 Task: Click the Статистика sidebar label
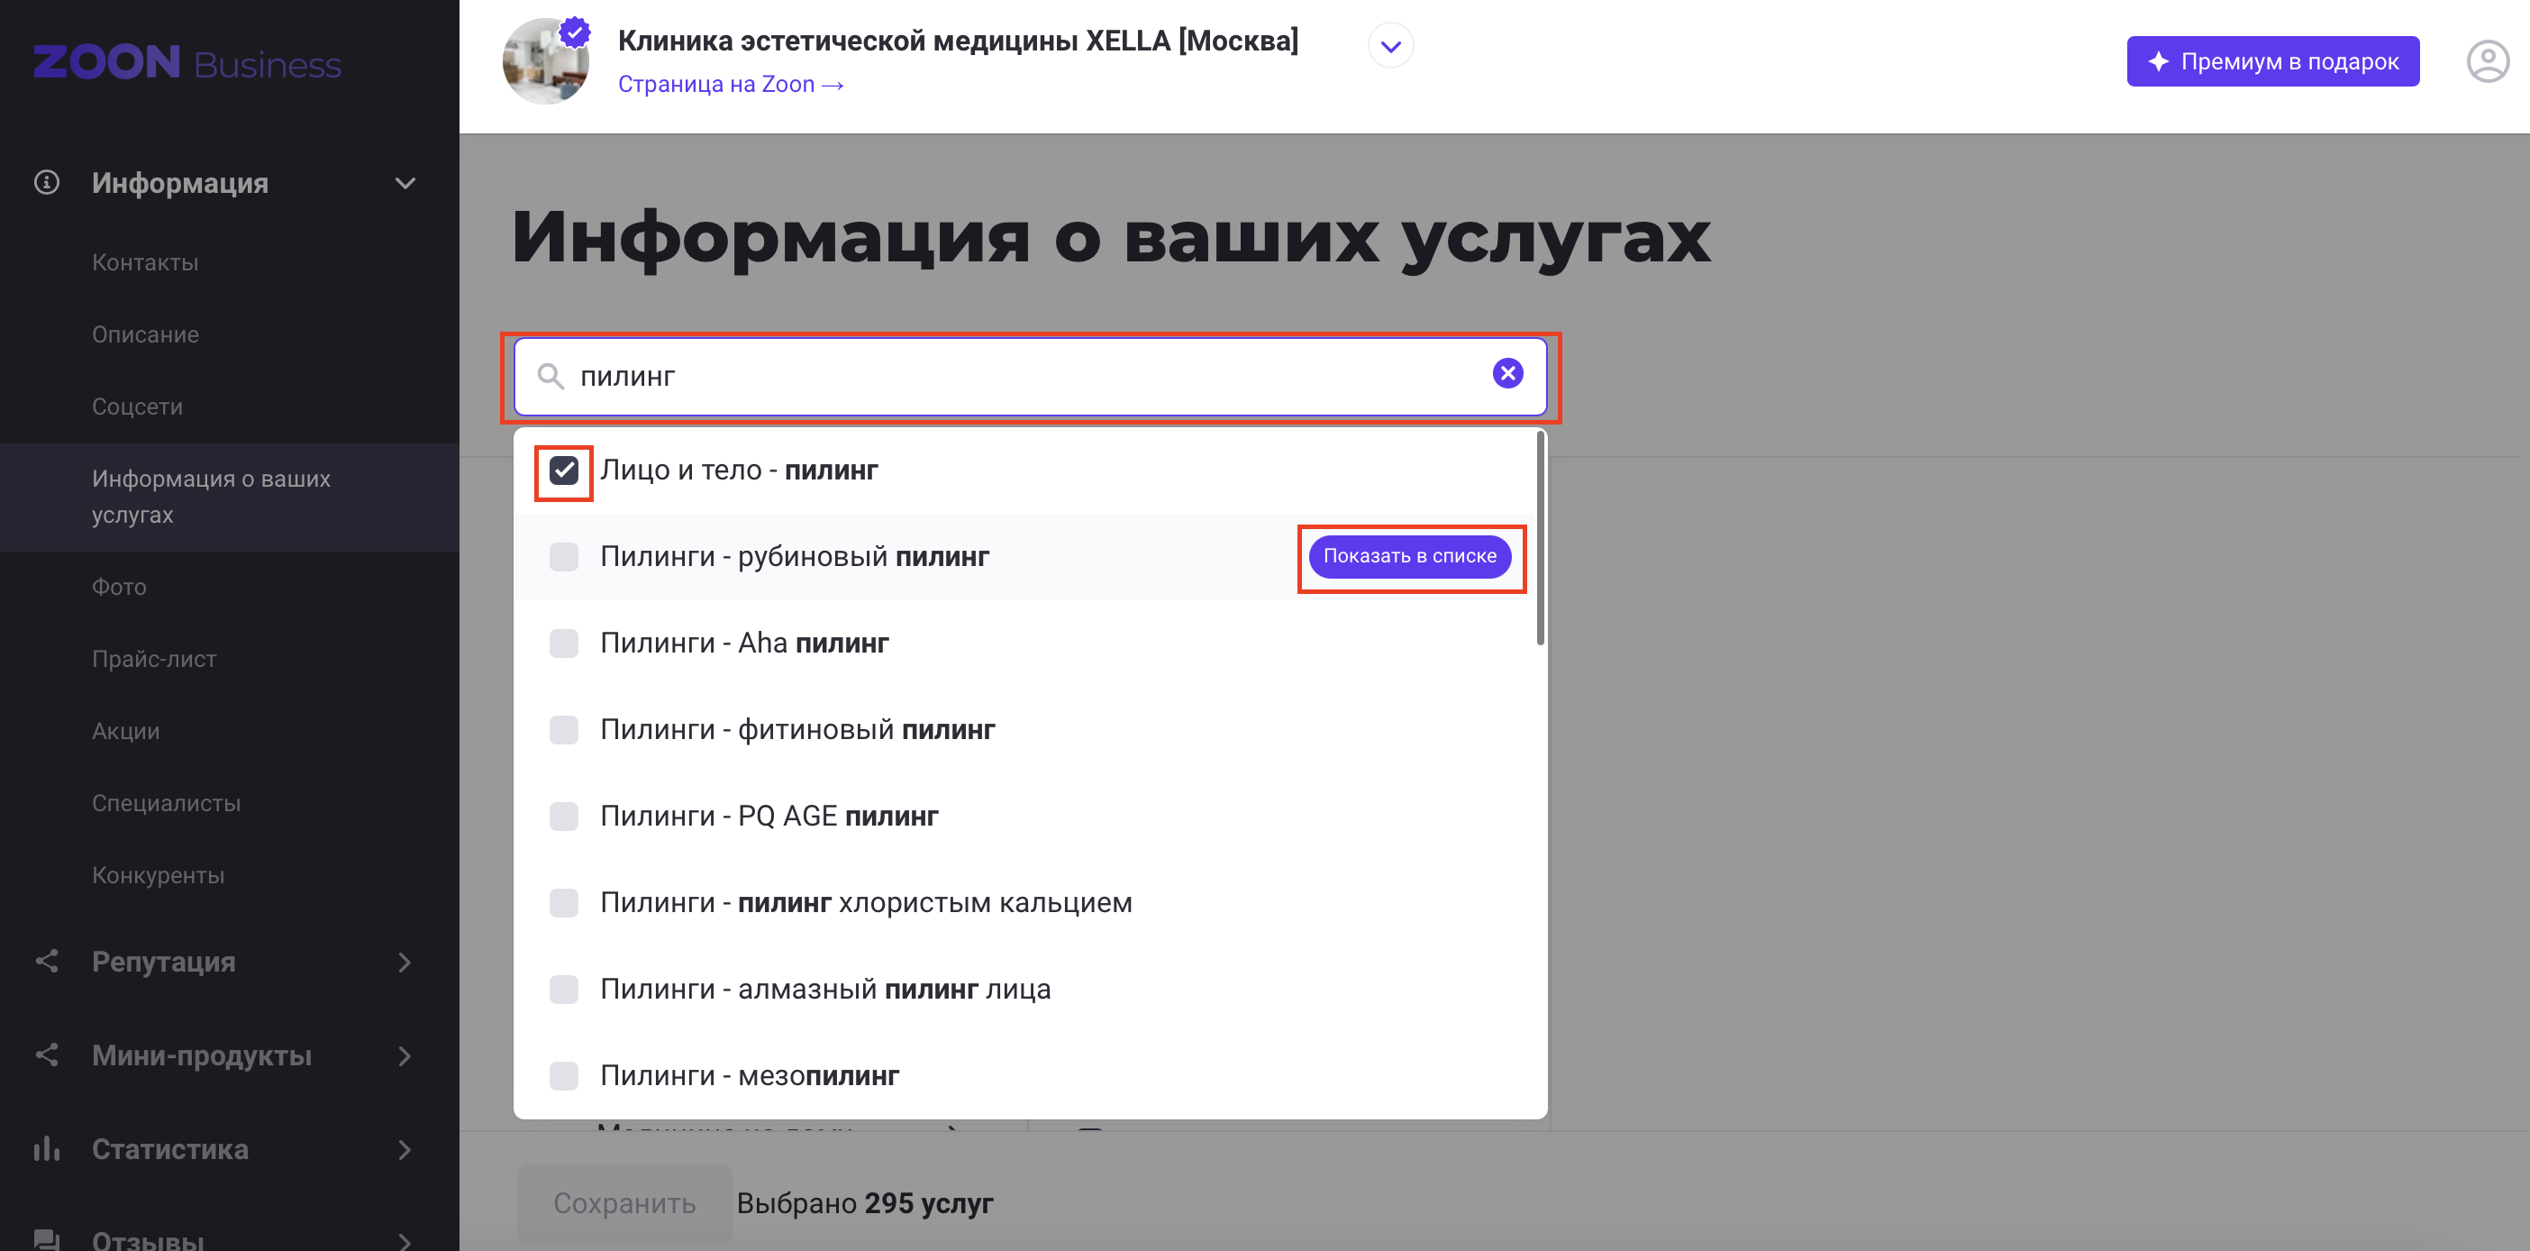[170, 1149]
